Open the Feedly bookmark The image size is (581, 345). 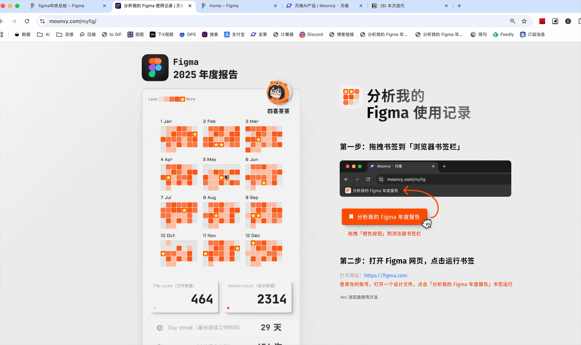tap(503, 35)
